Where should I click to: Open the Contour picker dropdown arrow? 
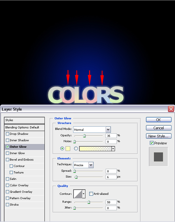pos(84,194)
